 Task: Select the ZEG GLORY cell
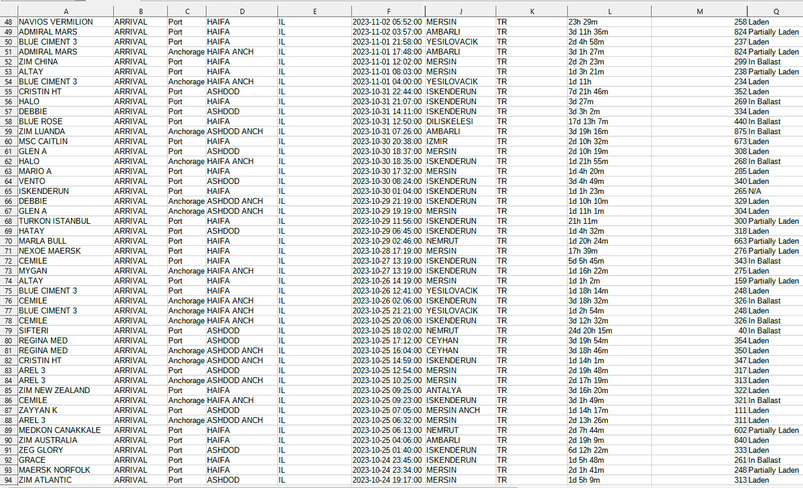(x=65, y=450)
